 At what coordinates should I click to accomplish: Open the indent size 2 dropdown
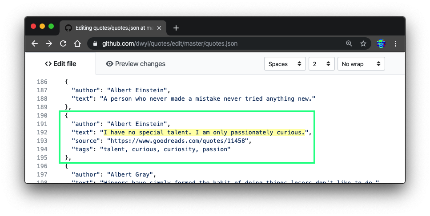(x=321, y=64)
